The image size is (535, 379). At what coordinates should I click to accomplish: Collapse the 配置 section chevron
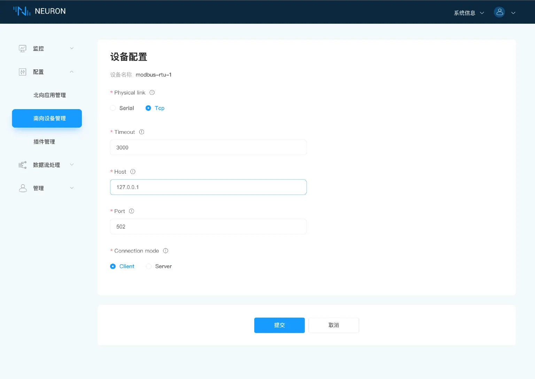(x=72, y=72)
